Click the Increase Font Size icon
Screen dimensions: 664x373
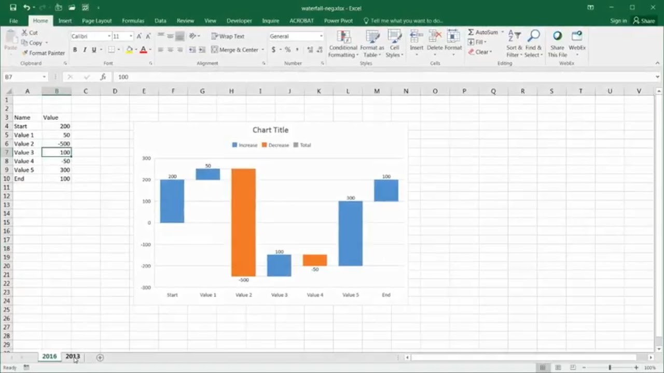pyautogui.click(x=140, y=36)
